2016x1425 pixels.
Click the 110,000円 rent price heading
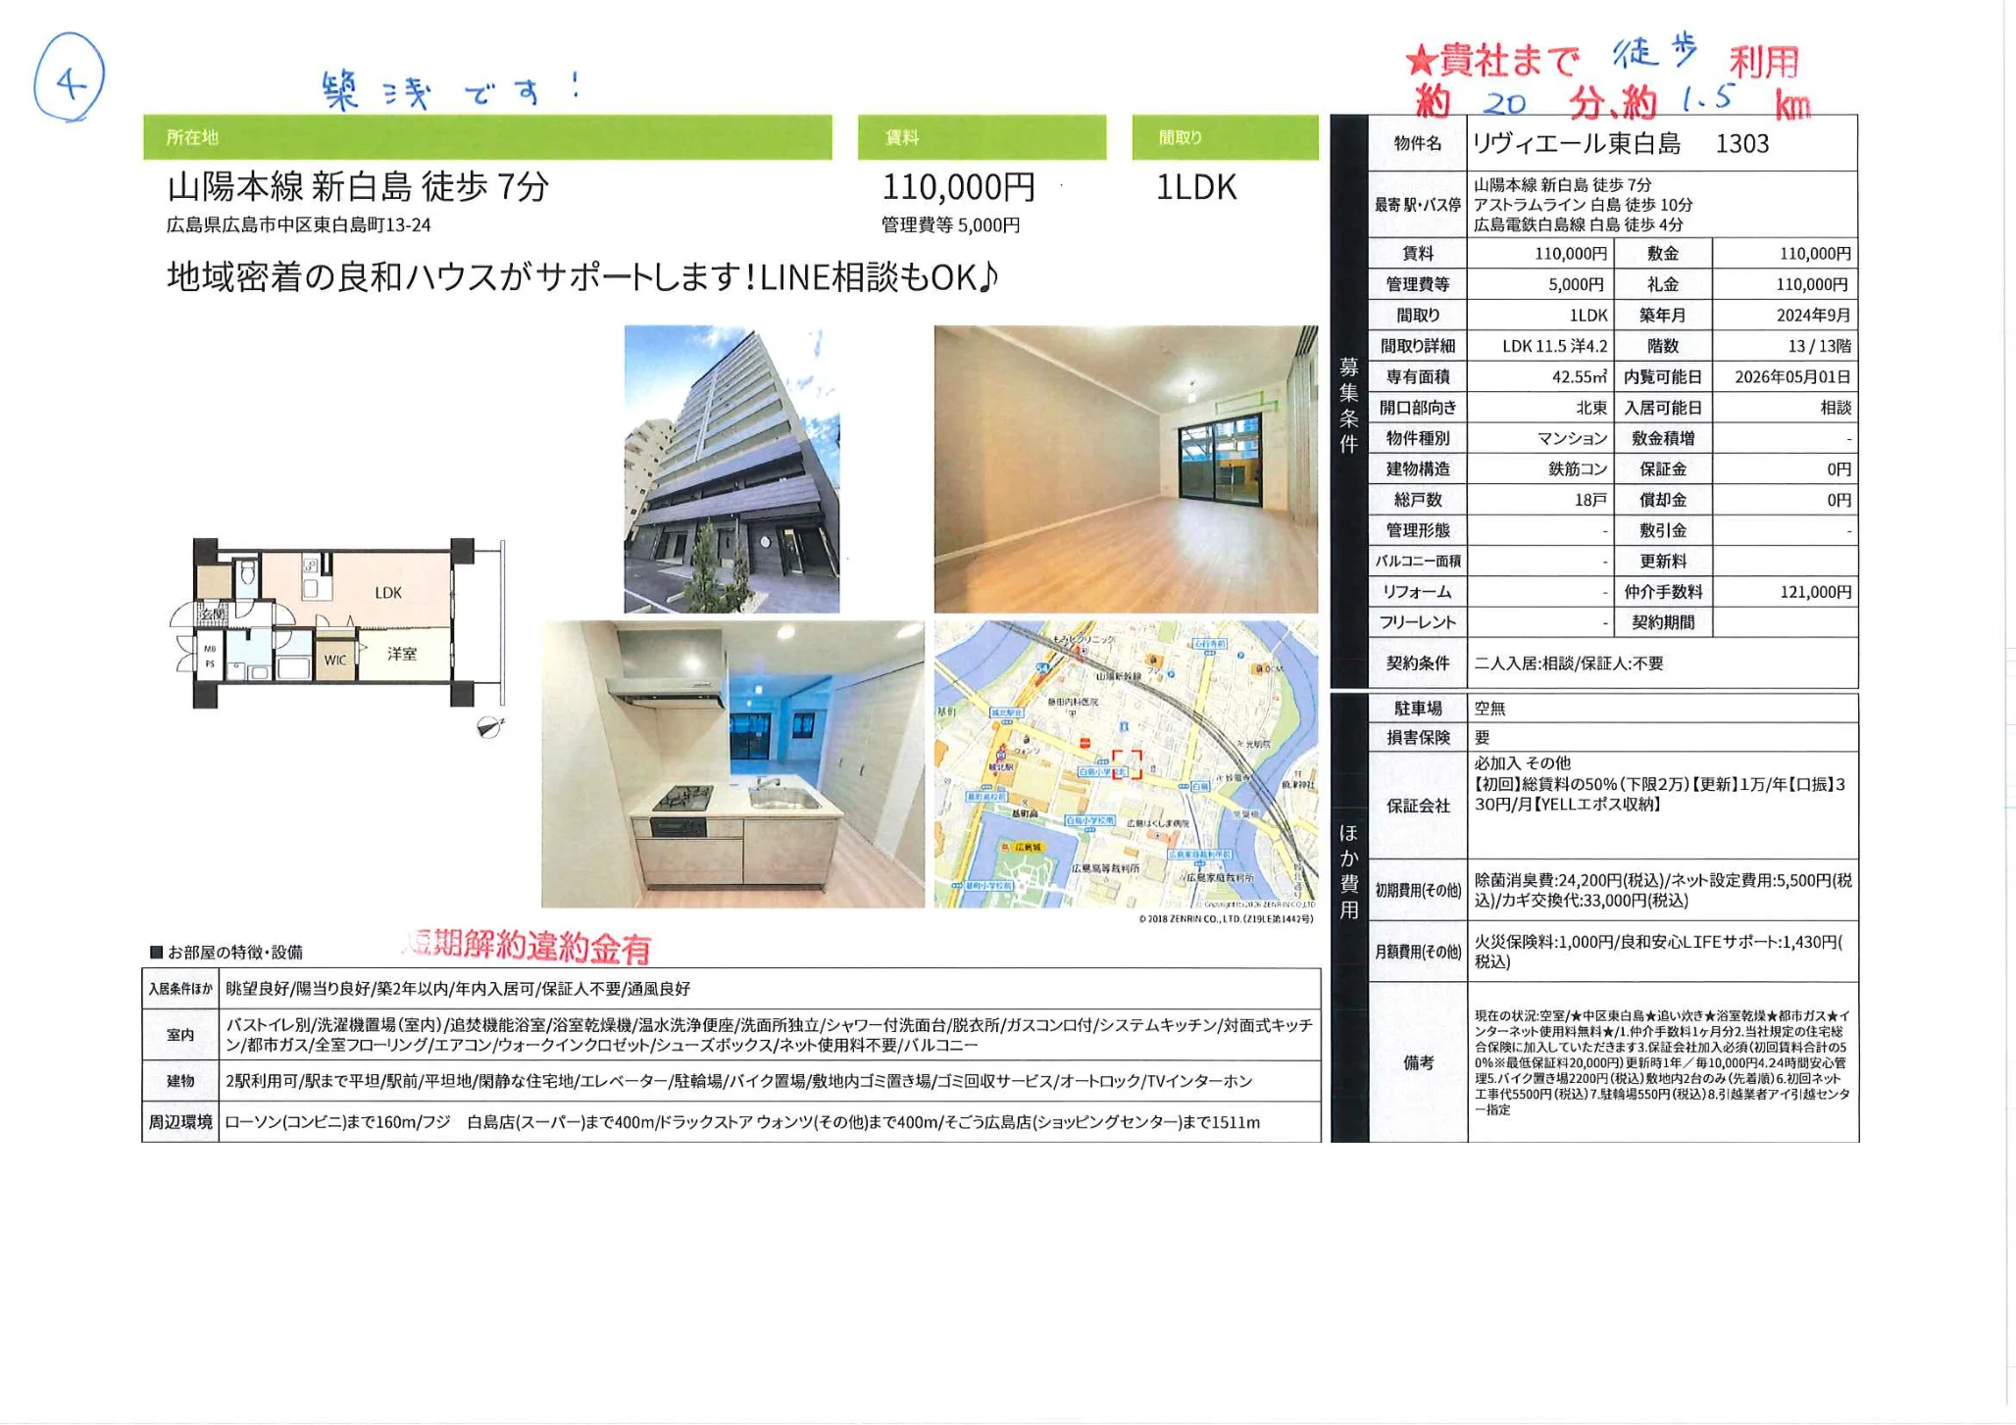(x=958, y=186)
